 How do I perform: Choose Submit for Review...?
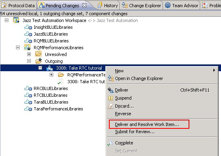(162, 132)
